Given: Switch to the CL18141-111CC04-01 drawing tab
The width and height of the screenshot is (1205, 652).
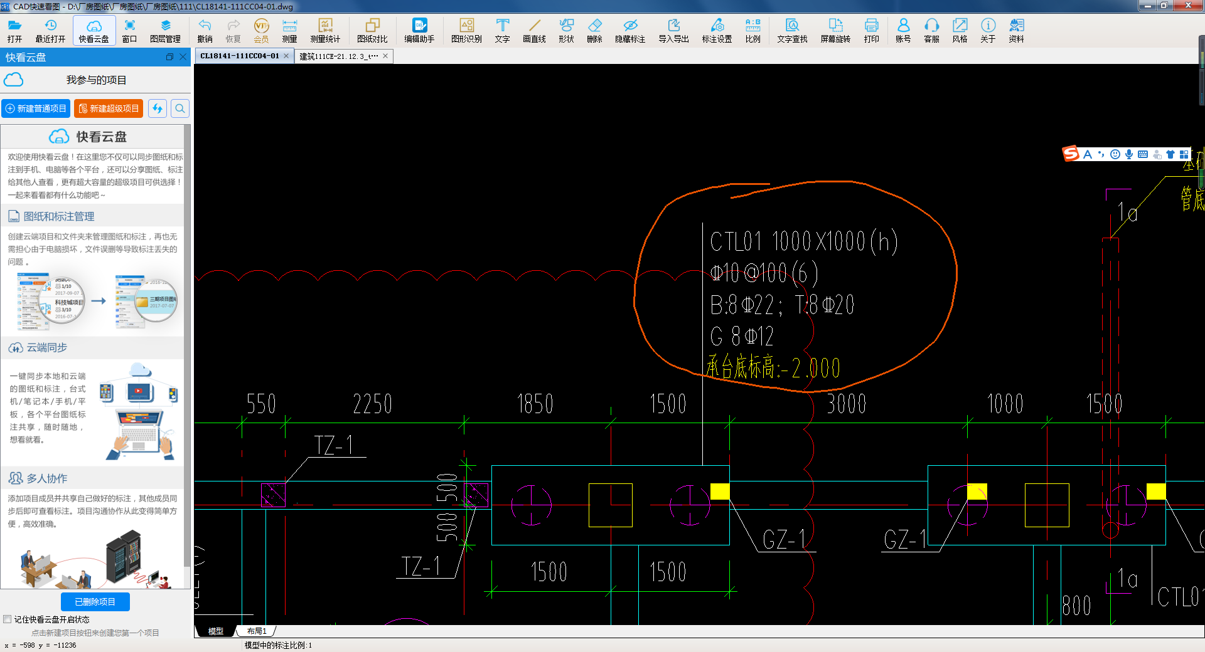Looking at the screenshot, I should pyautogui.click(x=240, y=56).
